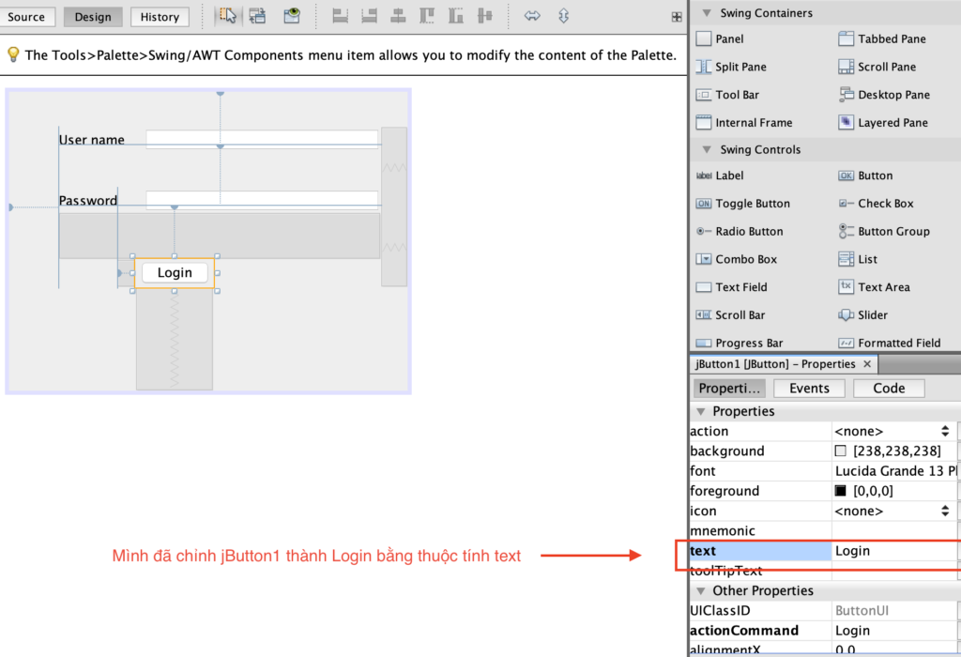
Task: Switch to the Source tab
Action: click(28, 16)
